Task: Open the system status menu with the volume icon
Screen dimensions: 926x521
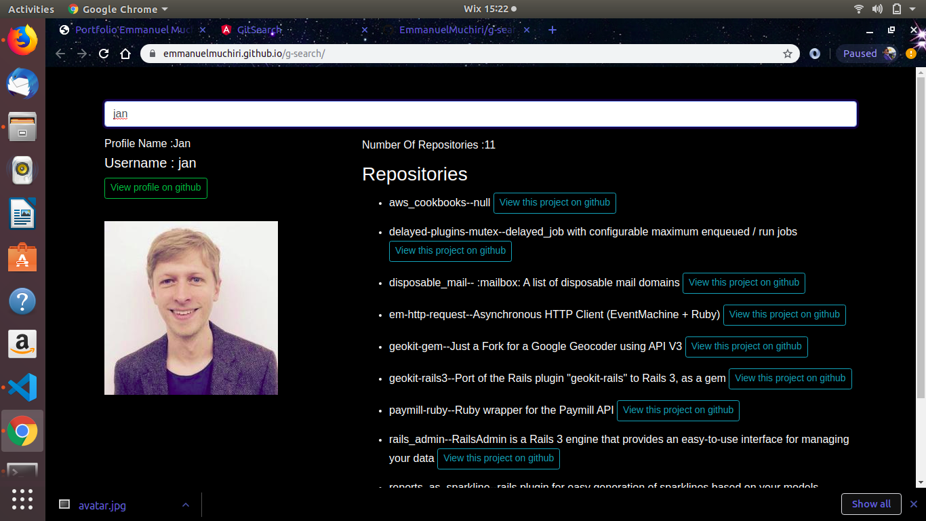Action: (877, 9)
